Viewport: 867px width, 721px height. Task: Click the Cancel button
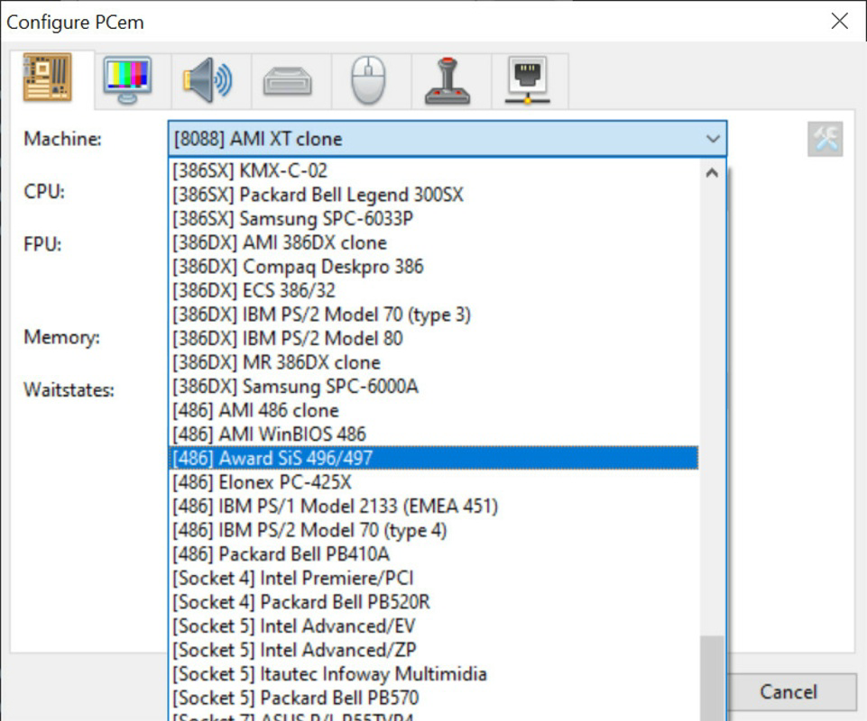[x=789, y=692]
